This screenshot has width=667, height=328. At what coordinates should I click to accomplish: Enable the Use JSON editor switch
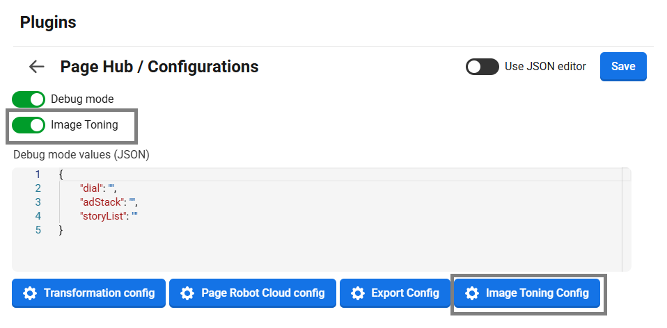point(482,67)
